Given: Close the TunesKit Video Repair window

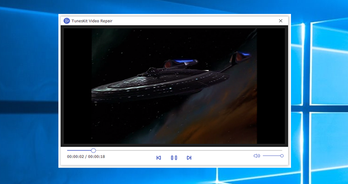Looking at the screenshot, I should tap(280, 21).
